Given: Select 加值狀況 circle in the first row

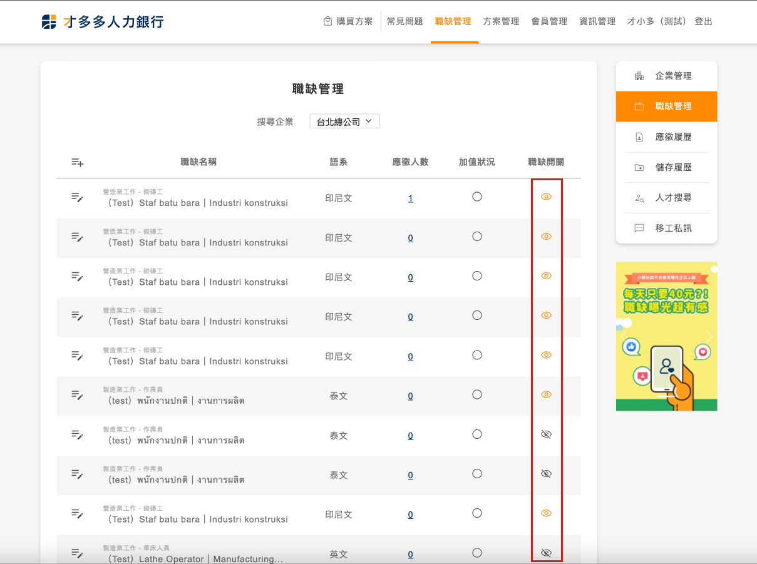Looking at the screenshot, I should tap(477, 197).
